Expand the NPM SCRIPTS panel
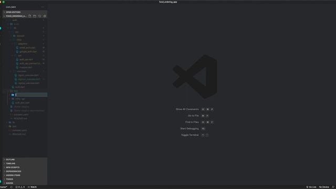This screenshot has height=189, width=336. click(x=25, y=167)
